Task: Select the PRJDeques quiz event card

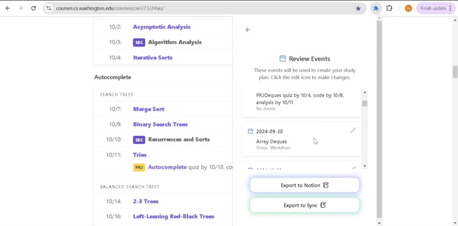Action: click(301, 103)
